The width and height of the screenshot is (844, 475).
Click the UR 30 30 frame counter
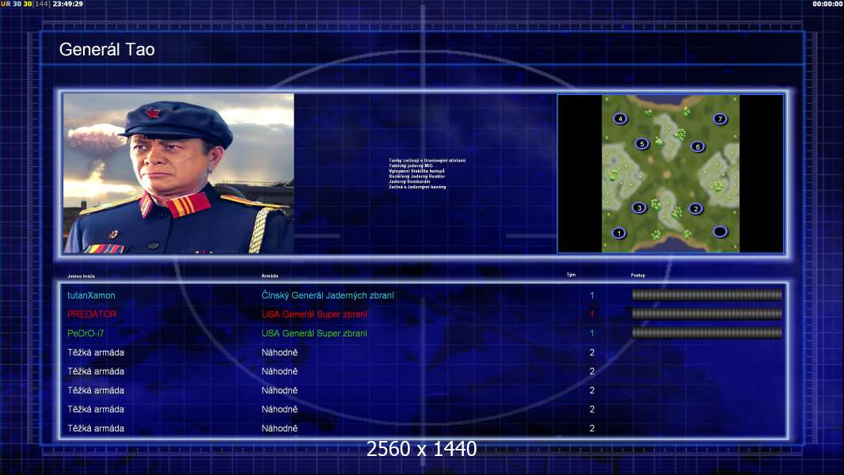click(x=16, y=4)
